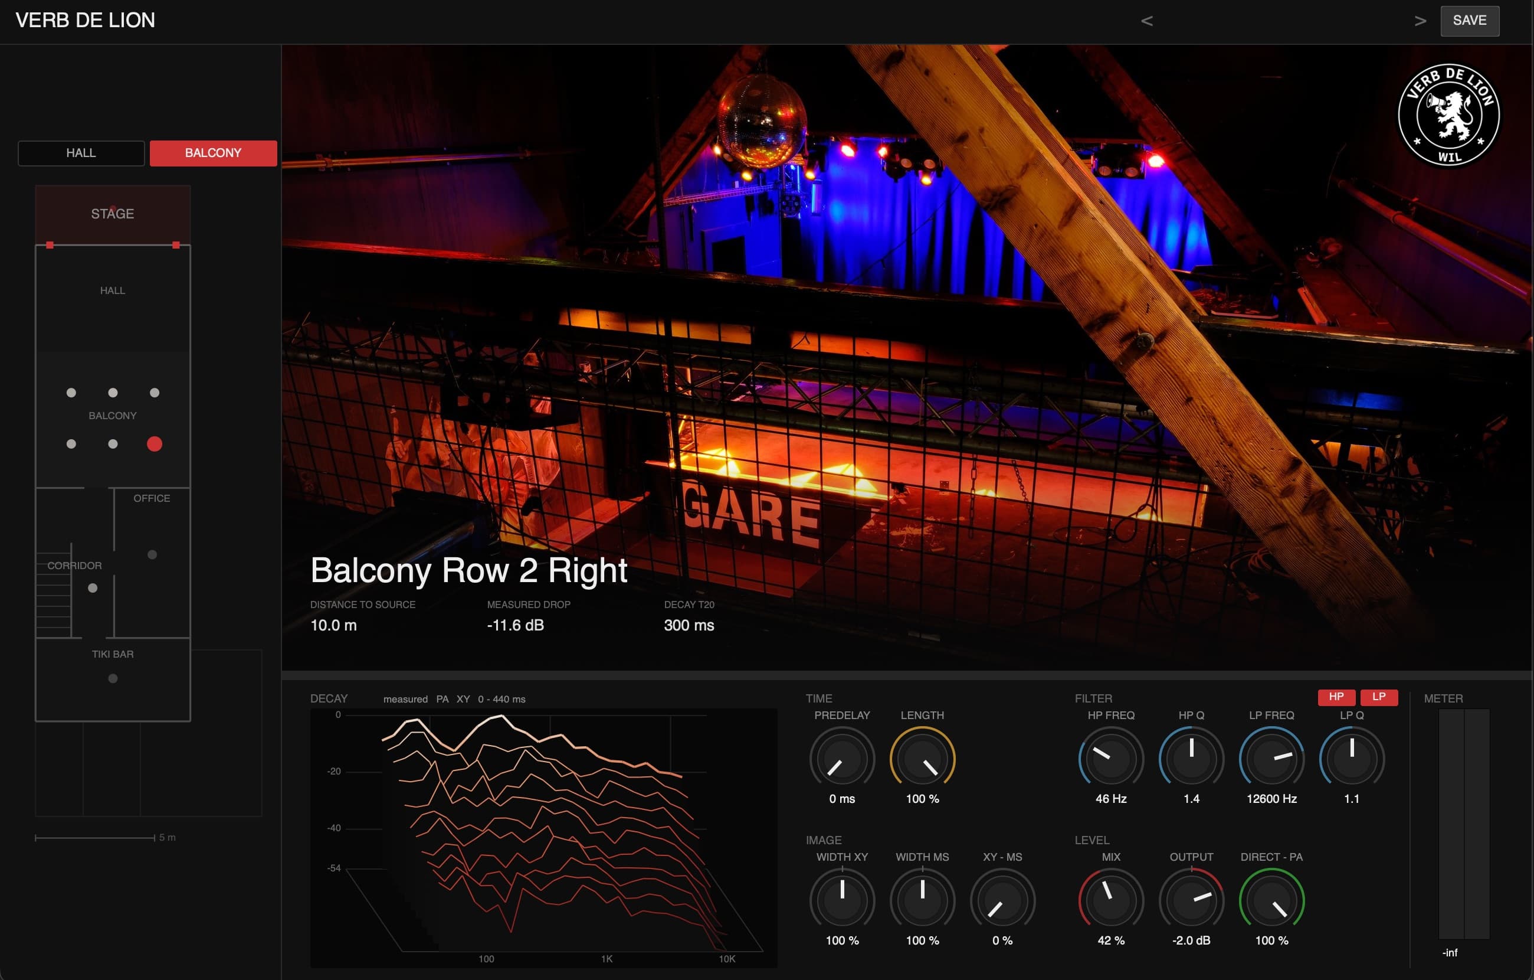1534x980 pixels.
Task: Click the mix value 42 %
Action: tap(1111, 940)
